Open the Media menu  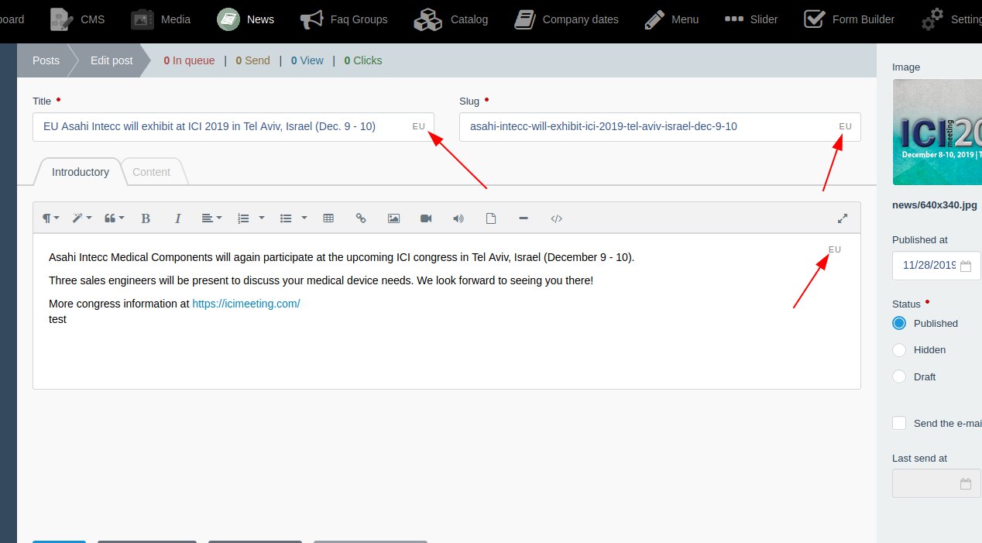160,19
